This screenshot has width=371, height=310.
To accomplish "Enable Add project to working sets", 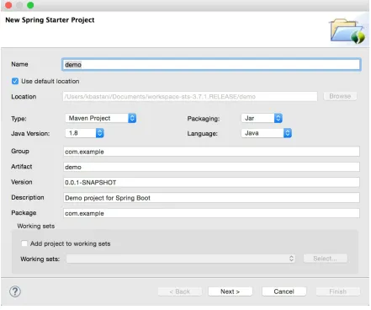I will click(x=24, y=243).
